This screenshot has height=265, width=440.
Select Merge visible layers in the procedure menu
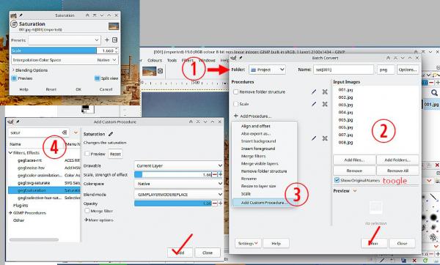click(260, 163)
